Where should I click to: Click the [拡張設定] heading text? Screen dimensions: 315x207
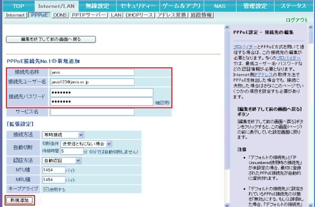pos(20,124)
